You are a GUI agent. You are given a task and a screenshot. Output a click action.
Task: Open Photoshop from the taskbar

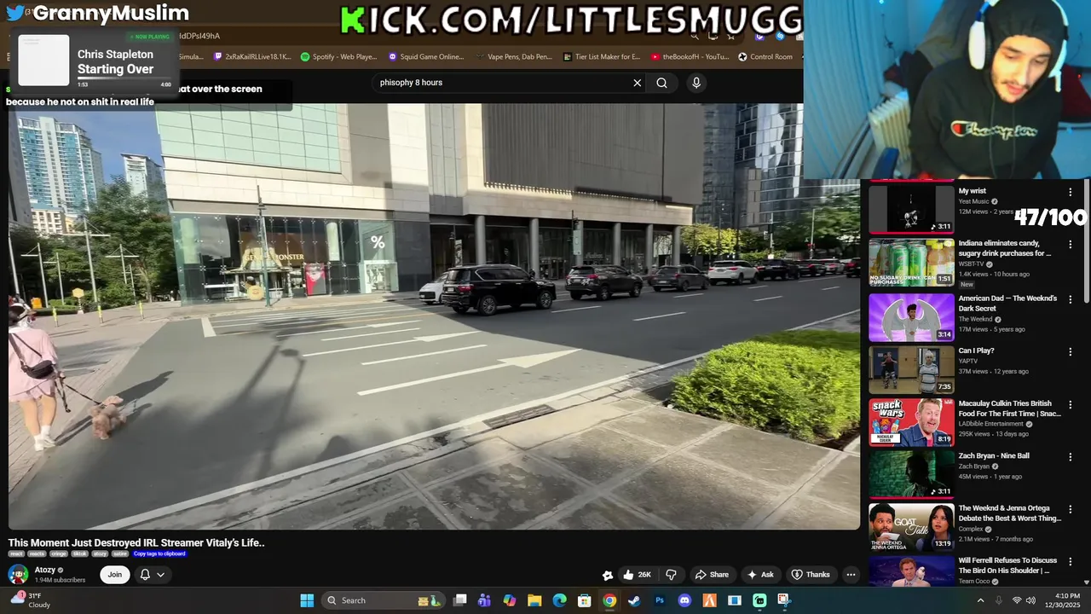tap(660, 600)
